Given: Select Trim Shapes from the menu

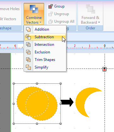Looking at the screenshot, I should [45, 60].
